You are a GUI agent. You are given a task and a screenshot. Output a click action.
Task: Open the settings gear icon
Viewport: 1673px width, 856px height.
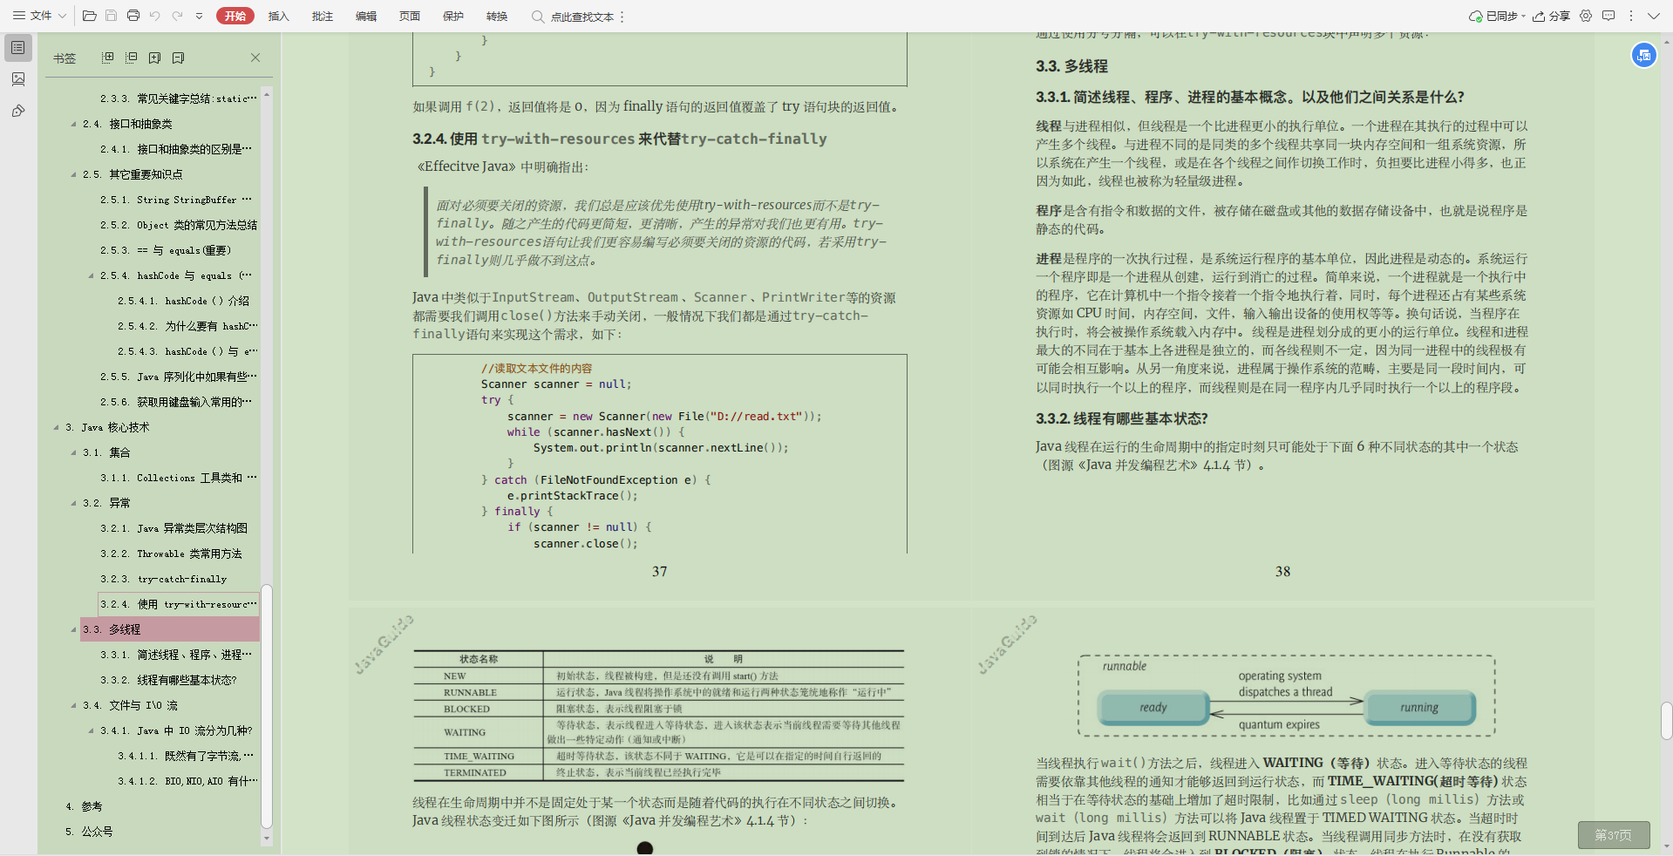tap(1586, 16)
